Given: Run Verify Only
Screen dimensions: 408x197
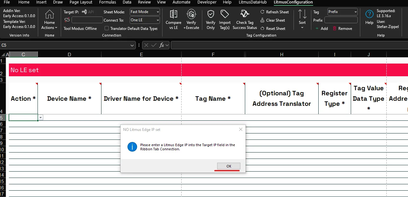Looking at the screenshot, I should coord(211,20).
